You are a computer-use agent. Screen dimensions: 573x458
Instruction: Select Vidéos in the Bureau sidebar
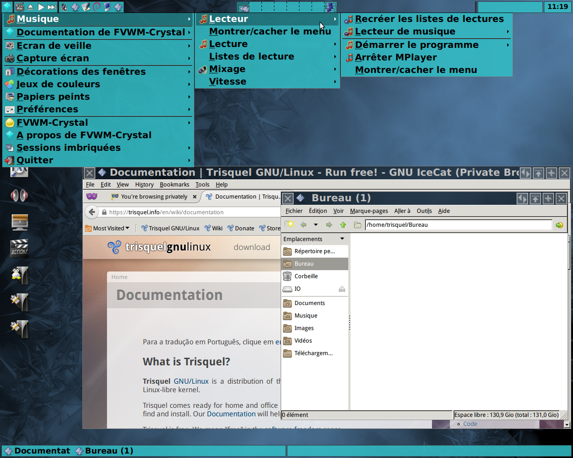point(315,341)
